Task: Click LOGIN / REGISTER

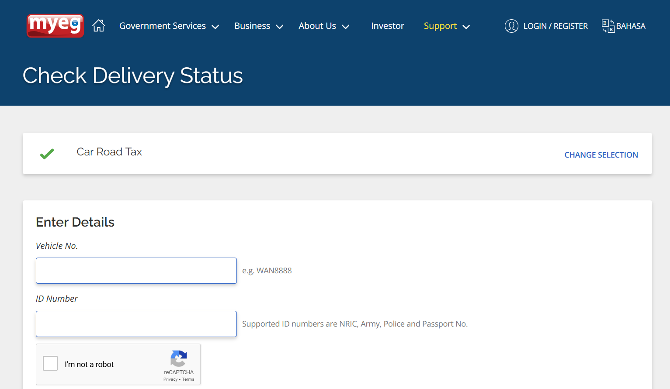Action: [555, 26]
